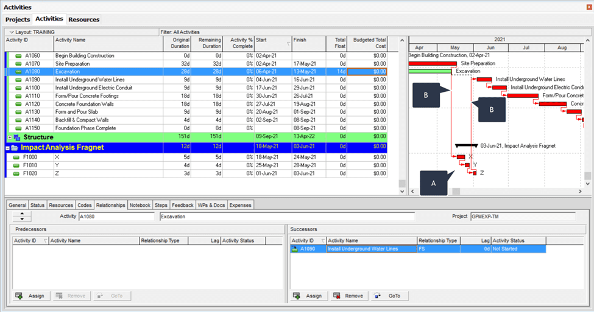Click the A1140 activity icon

(18, 120)
